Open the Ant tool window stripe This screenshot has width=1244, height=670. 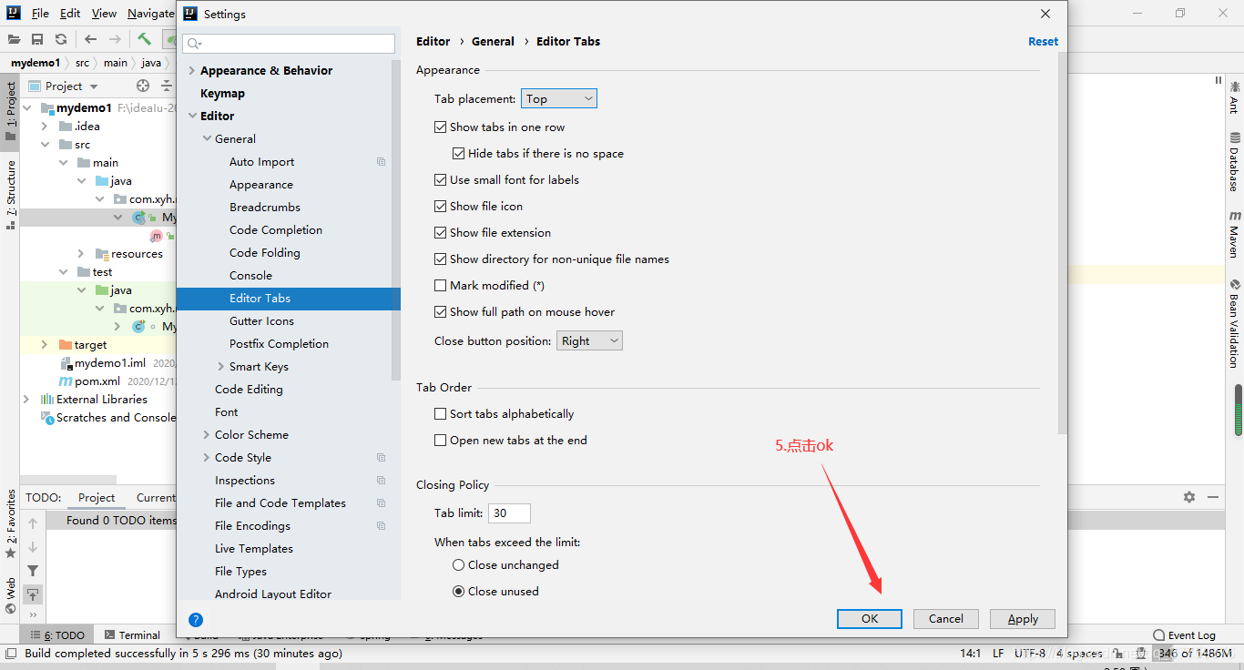click(1235, 96)
